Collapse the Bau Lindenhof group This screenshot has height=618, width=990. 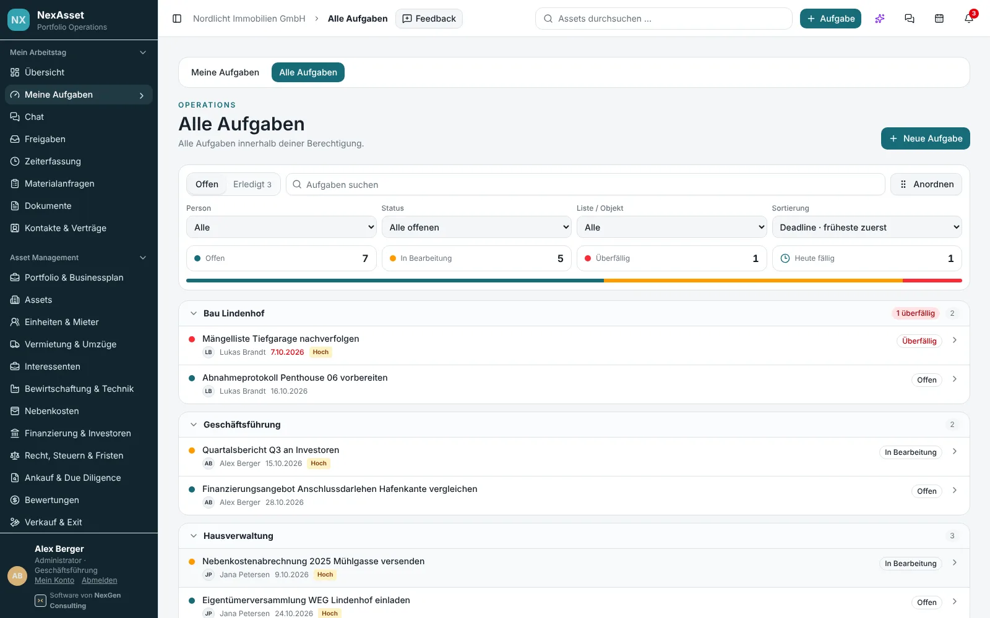tap(194, 313)
